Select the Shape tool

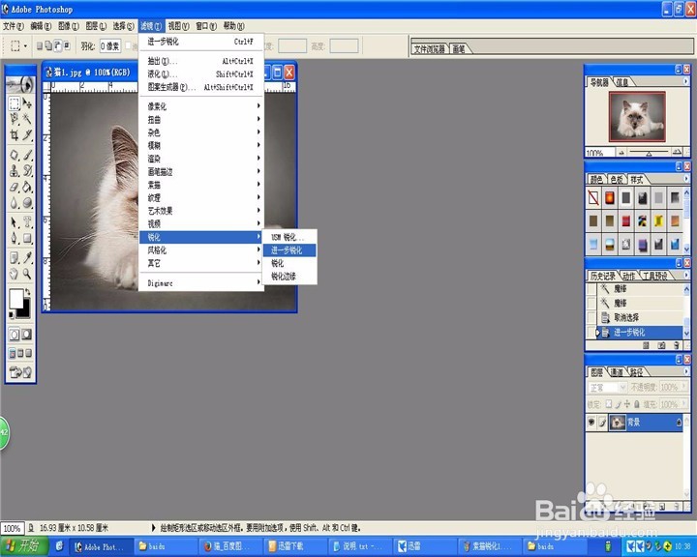27,238
